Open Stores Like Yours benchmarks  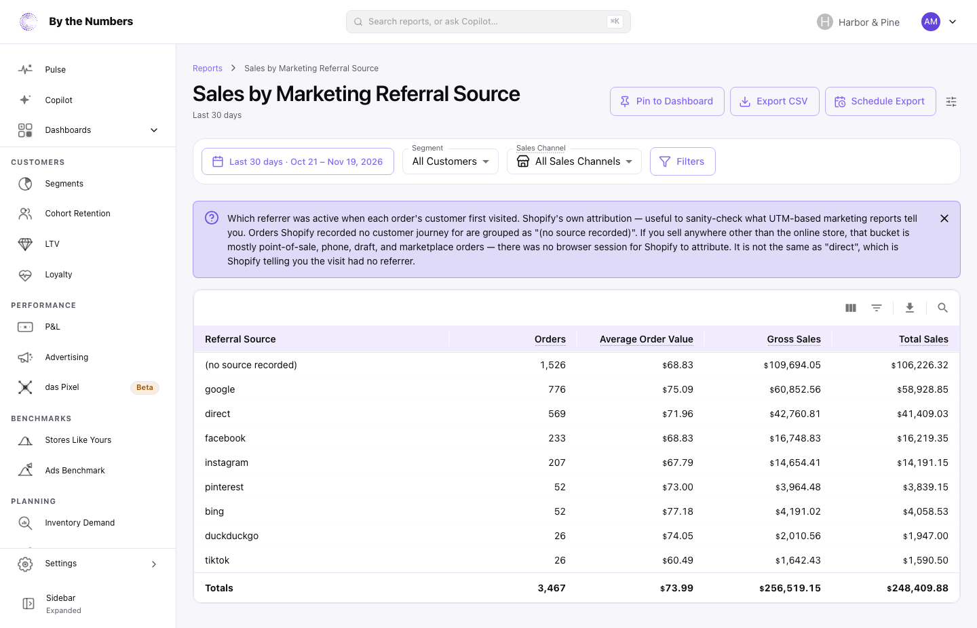point(88,440)
